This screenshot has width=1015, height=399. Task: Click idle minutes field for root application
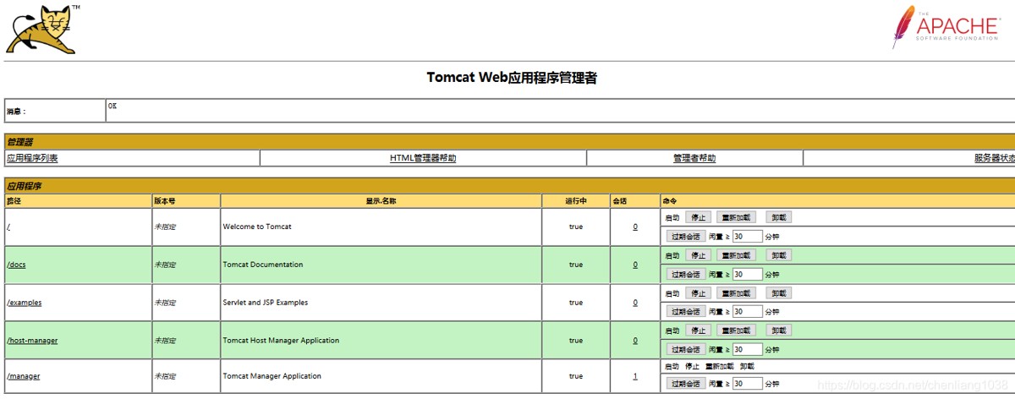coord(748,237)
